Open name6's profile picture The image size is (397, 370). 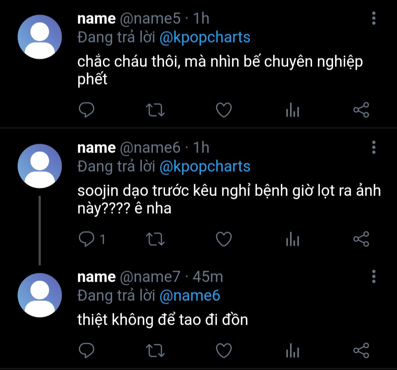40,166
